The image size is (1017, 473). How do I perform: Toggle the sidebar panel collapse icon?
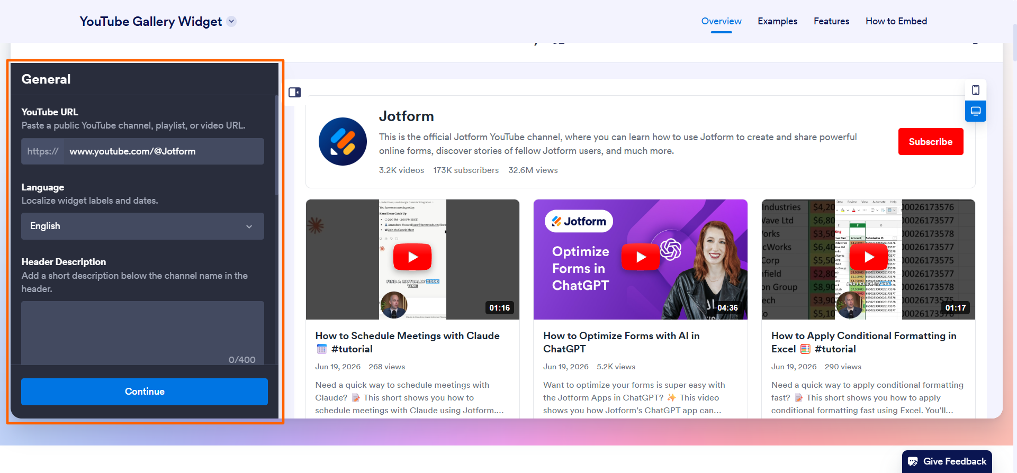tap(294, 93)
